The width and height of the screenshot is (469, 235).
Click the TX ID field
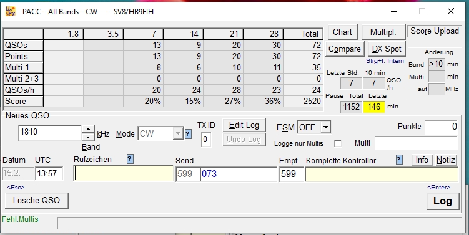(206, 140)
